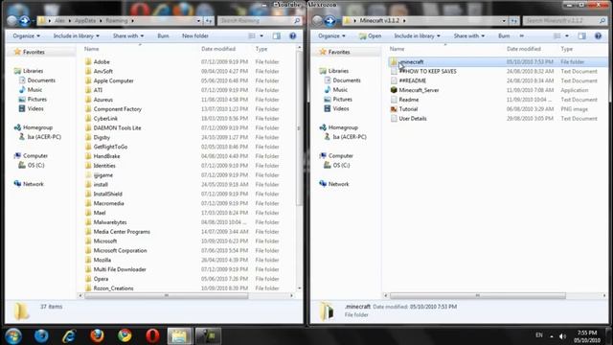Select the Mozilla folder
This screenshot has width=613, height=345.
click(x=102, y=260)
